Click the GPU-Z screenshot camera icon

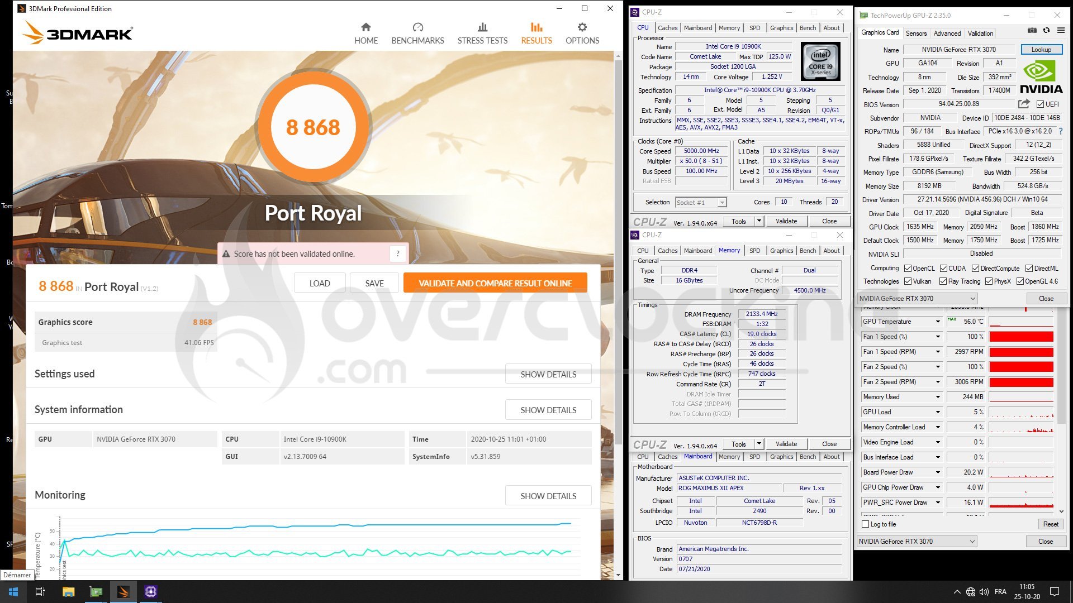pyautogui.click(x=1032, y=31)
